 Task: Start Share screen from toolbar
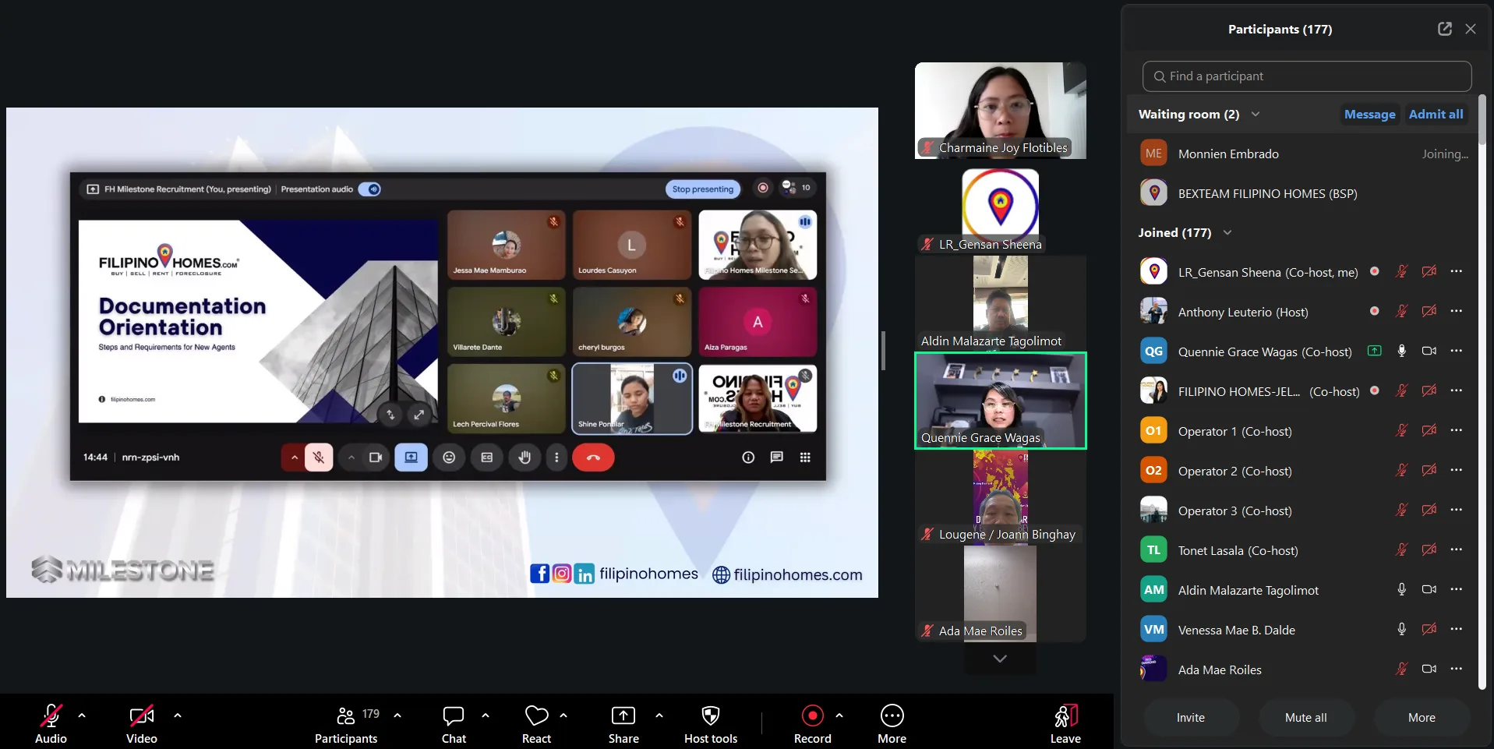[623, 723]
